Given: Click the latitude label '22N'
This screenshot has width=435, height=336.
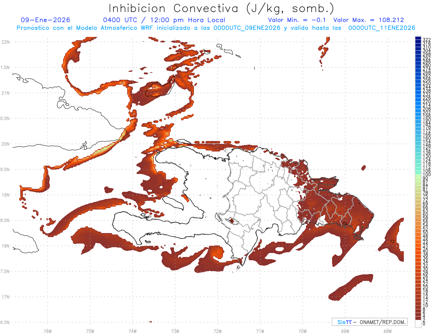Looking at the screenshot, I should pyautogui.click(x=5, y=42).
